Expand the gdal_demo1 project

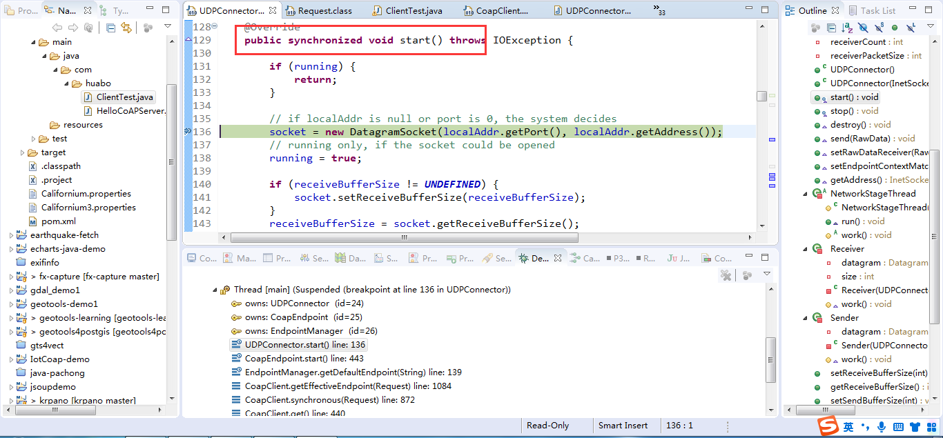[x=11, y=290]
